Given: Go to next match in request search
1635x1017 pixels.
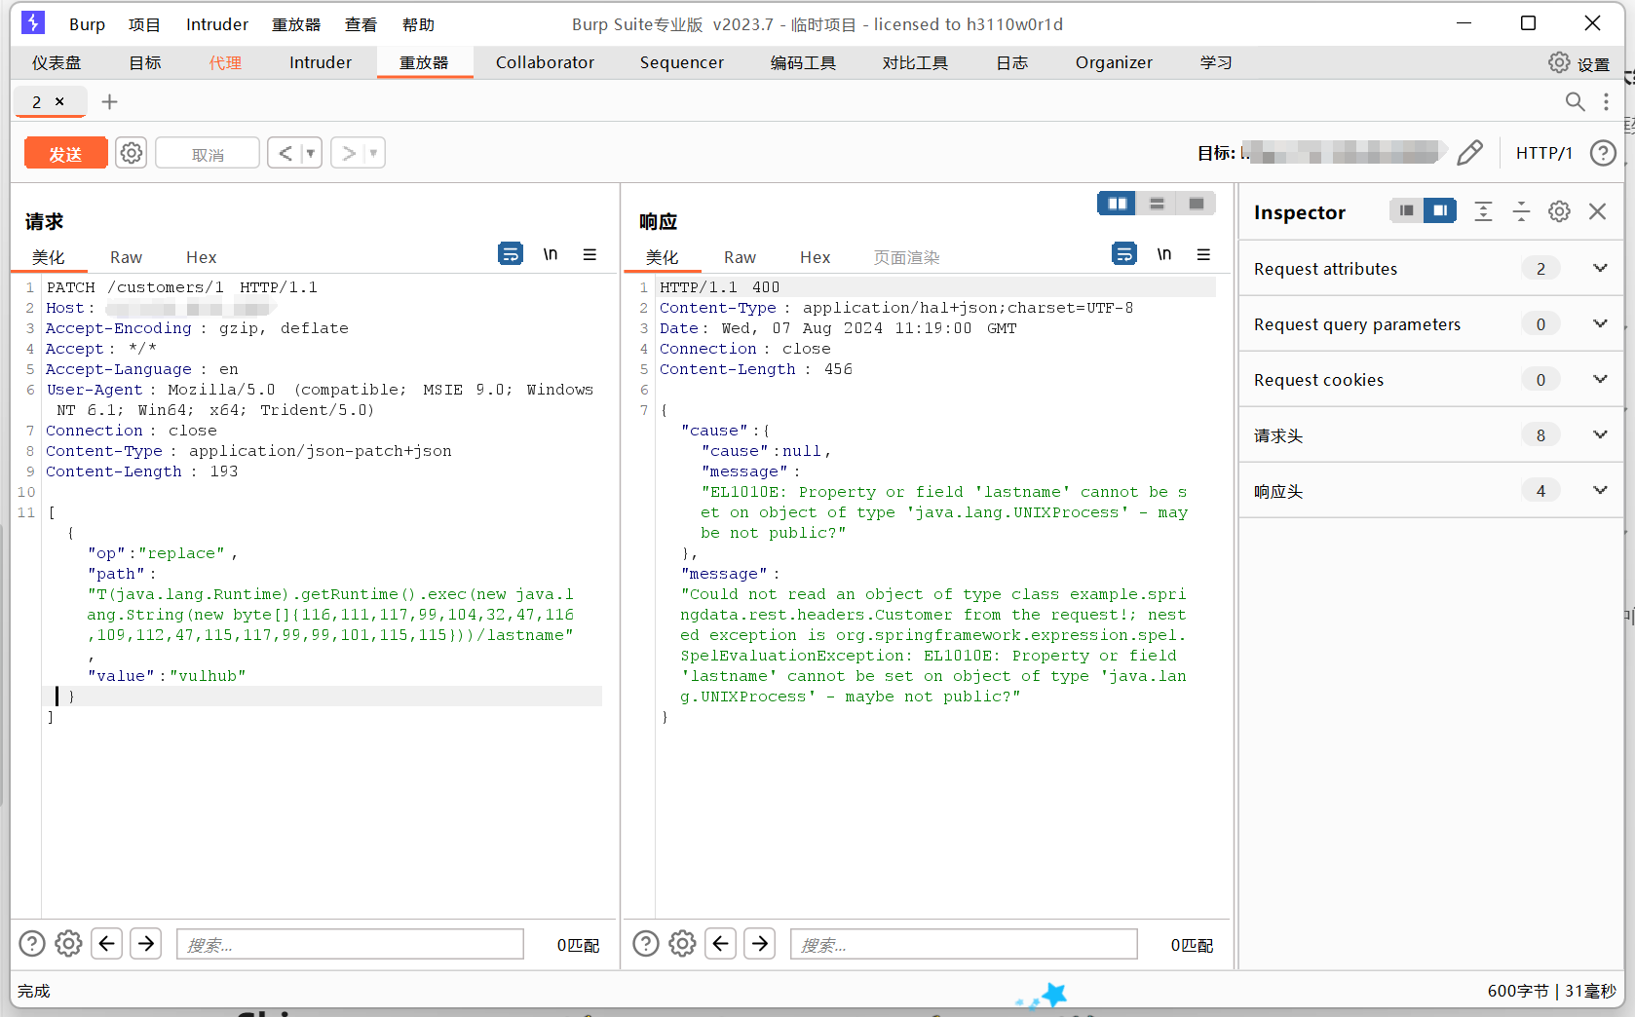Looking at the screenshot, I should point(146,943).
